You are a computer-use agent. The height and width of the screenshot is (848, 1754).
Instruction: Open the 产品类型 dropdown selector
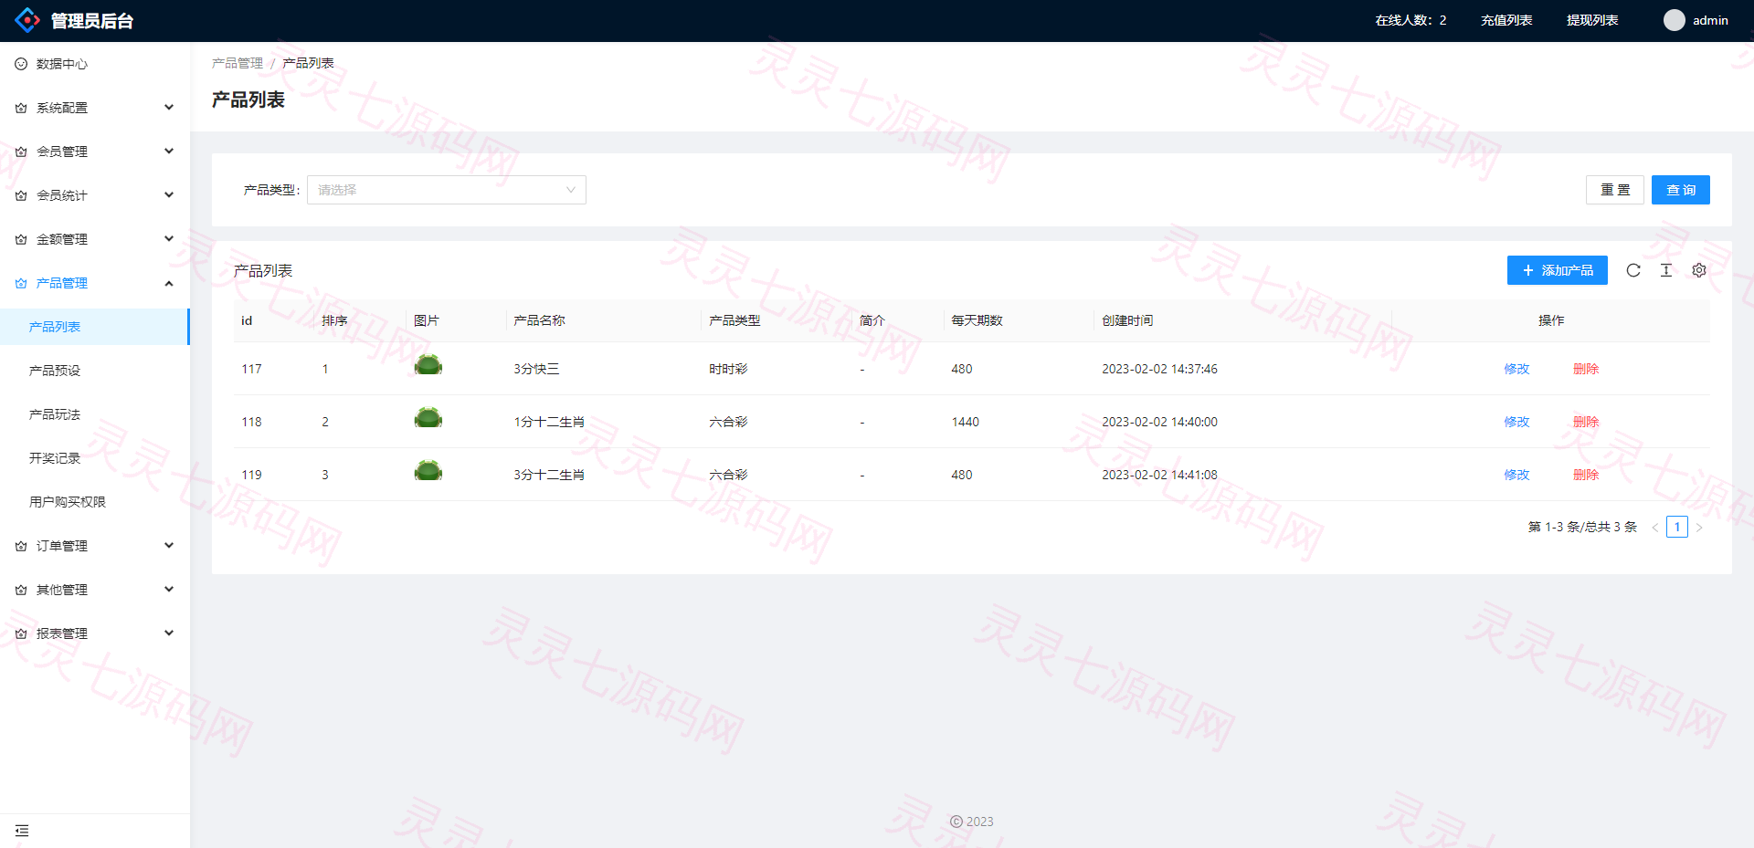point(447,190)
